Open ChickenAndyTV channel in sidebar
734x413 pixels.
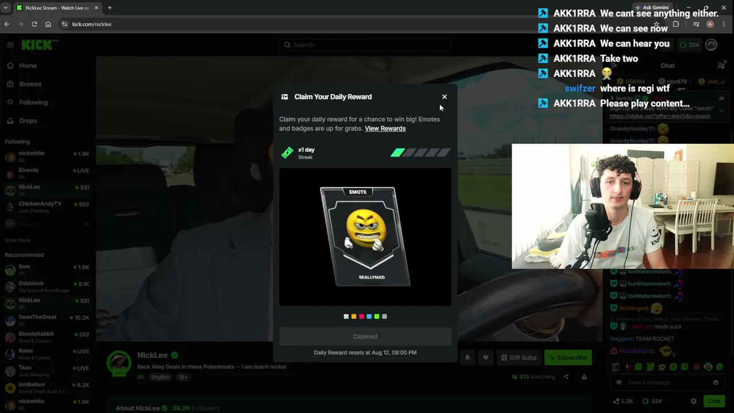pyautogui.click(x=47, y=206)
